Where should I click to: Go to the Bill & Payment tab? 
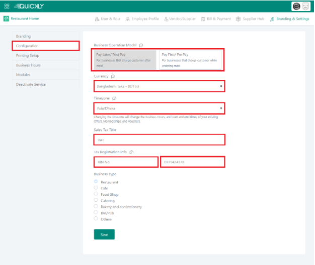coord(216,19)
